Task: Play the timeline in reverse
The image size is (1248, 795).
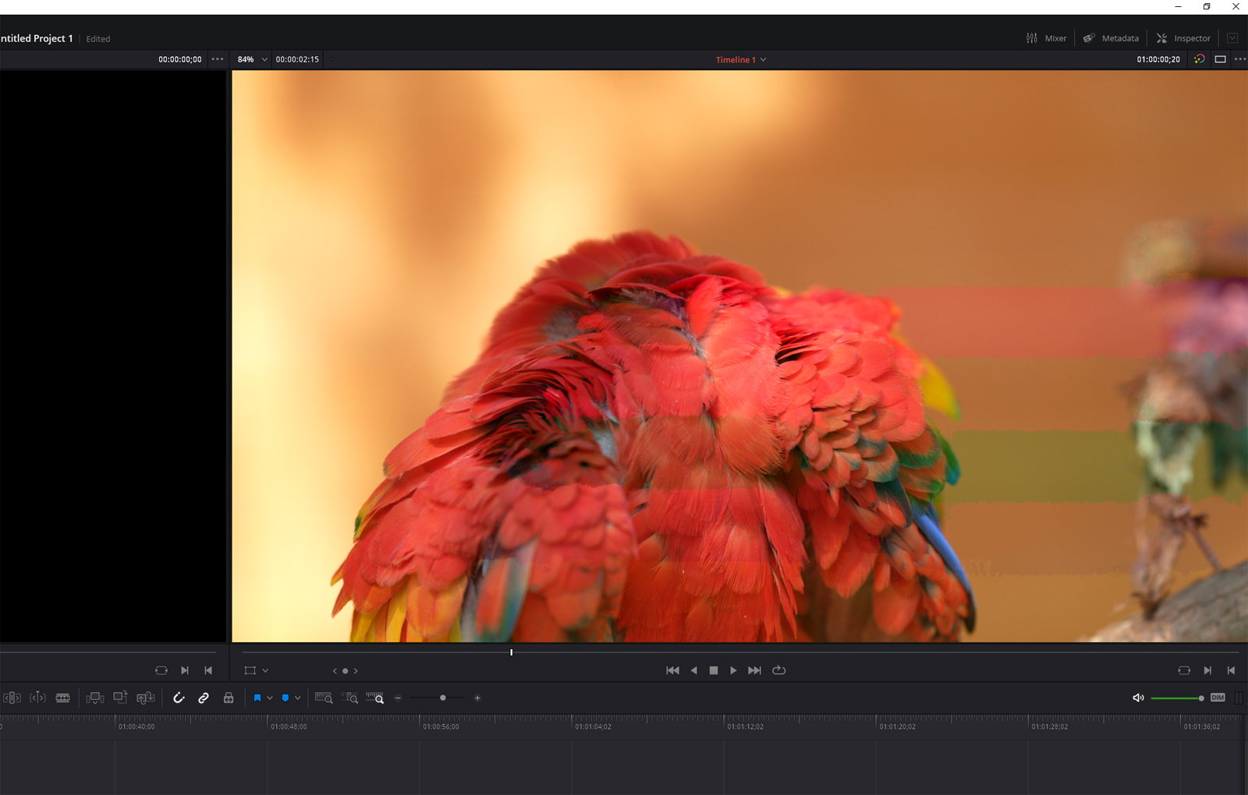Action: [x=693, y=670]
